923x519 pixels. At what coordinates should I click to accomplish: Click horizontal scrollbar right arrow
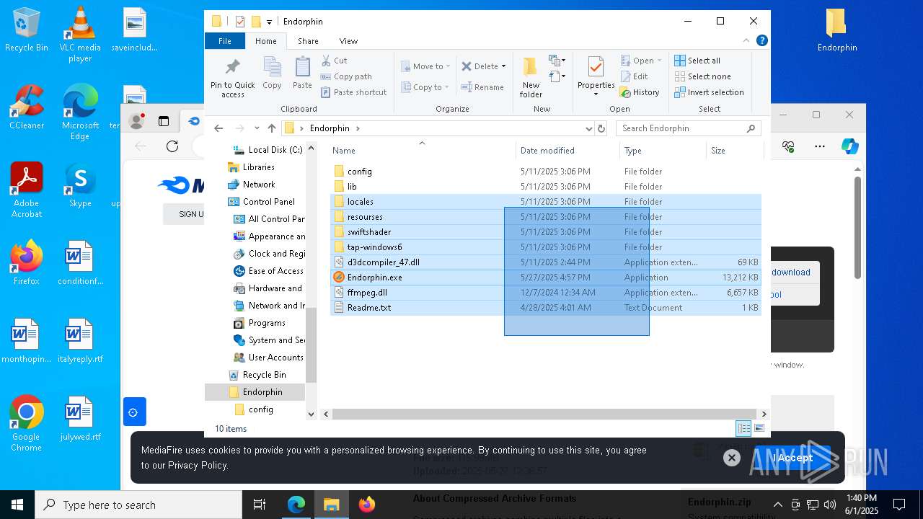pyautogui.click(x=764, y=414)
